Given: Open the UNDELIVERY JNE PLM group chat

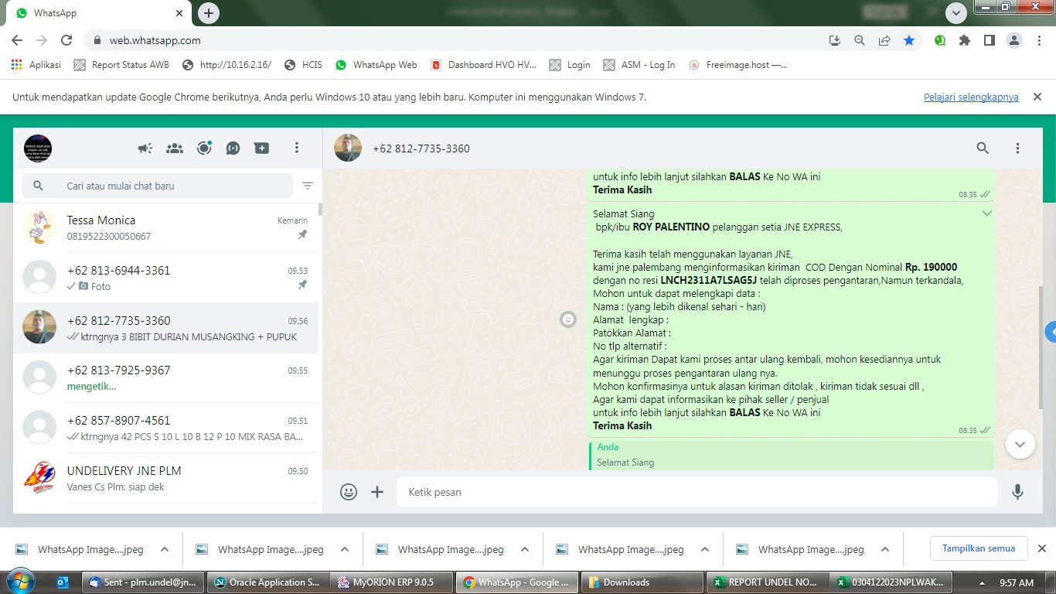Looking at the screenshot, I should pyautogui.click(x=166, y=478).
